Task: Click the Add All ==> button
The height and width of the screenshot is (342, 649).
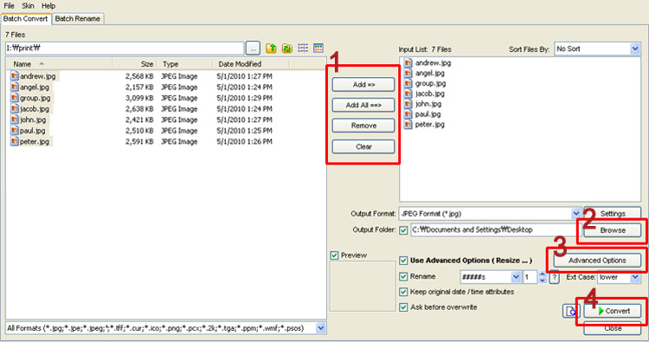Action: 363,105
